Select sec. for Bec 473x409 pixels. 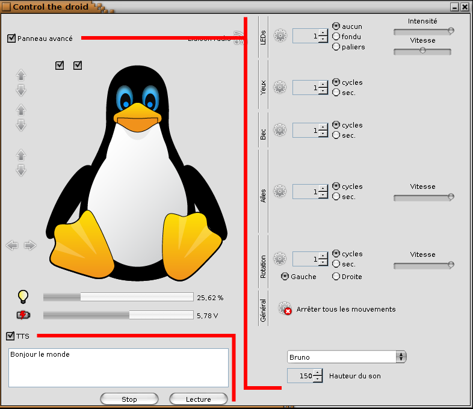point(336,135)
